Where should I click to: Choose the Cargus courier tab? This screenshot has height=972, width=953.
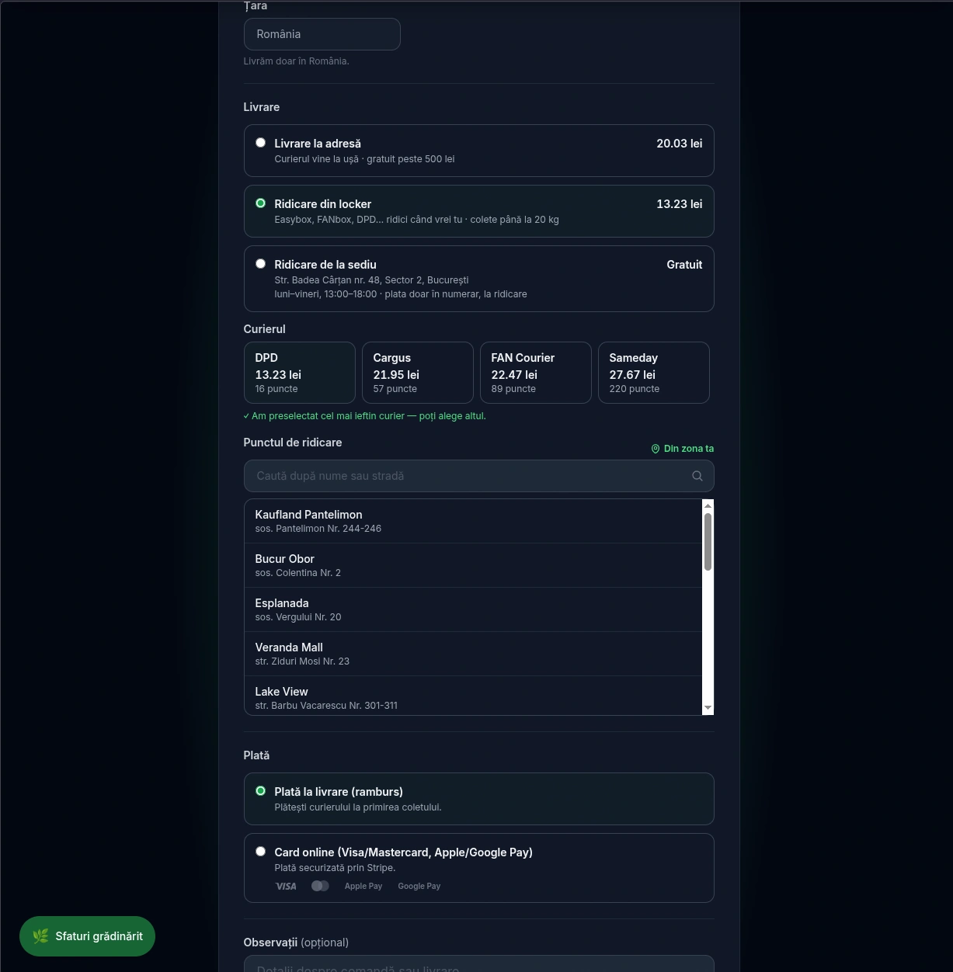tap(418, 373)
